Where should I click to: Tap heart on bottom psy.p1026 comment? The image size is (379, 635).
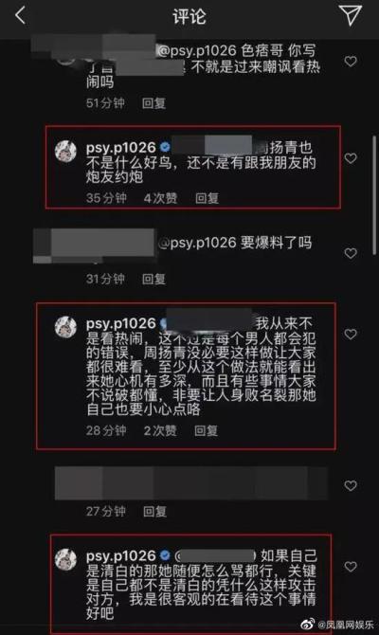coord(351,567)
